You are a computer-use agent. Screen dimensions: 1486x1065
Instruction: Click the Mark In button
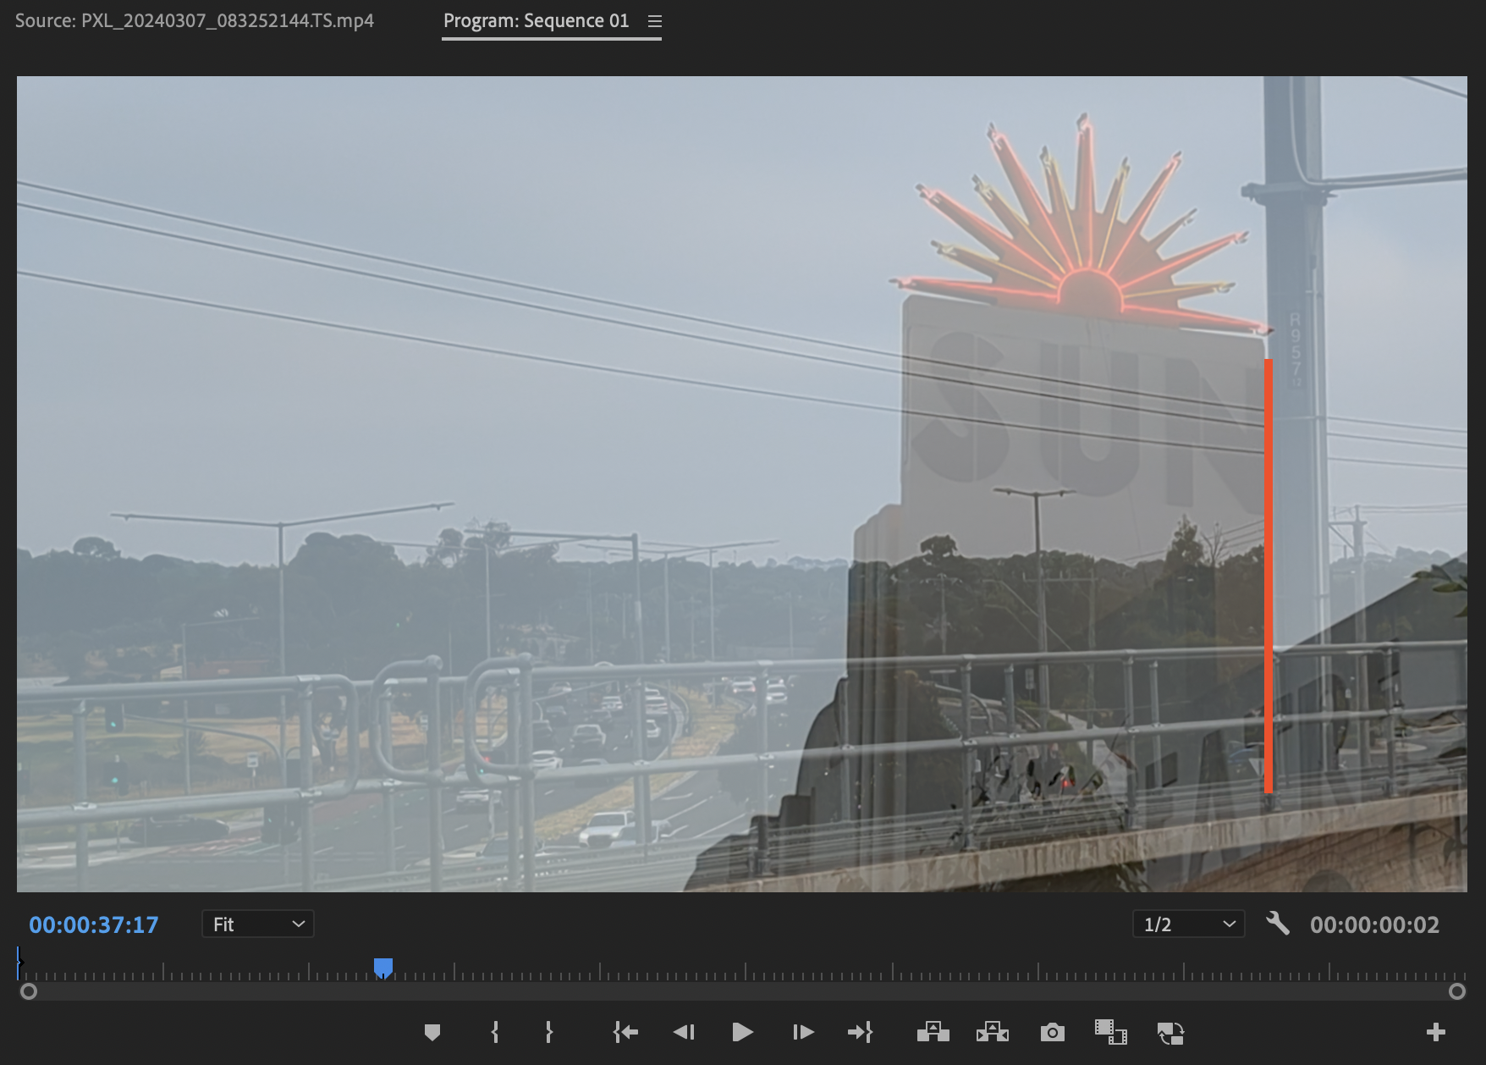point(495,1032)
